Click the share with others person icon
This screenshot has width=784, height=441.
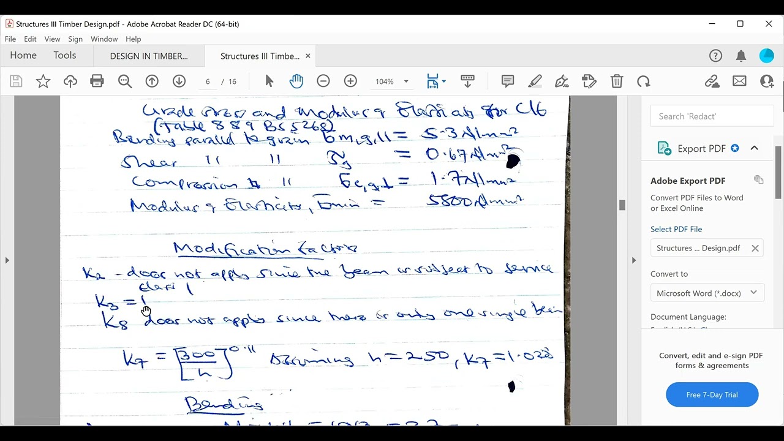[x=767, y=81]
